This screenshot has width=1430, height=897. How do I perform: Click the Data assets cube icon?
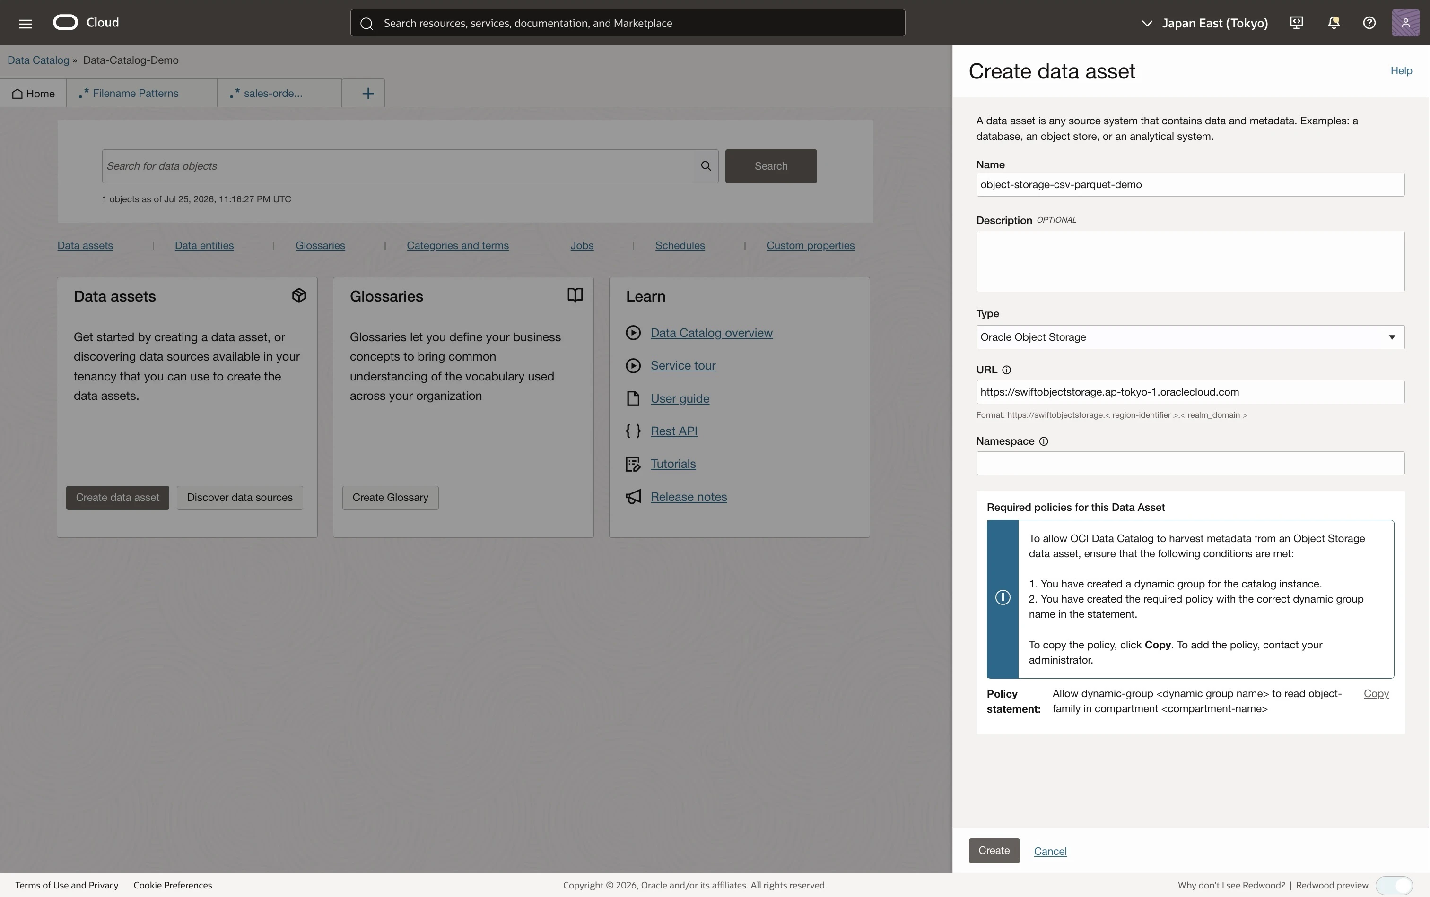pos(299,295)
